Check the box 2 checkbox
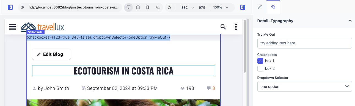The width and height of the screenshot is (355, 106). [x=260, y=68]
